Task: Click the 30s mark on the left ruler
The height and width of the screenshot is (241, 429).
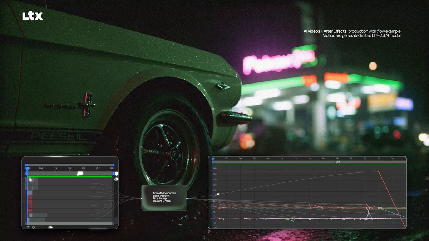Action: (112, 168)
